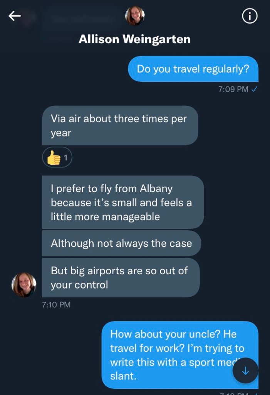The image size is (270, 395).
Task: Tap the 7:10 PM received timestamp
Action: [x=56, y=304]
